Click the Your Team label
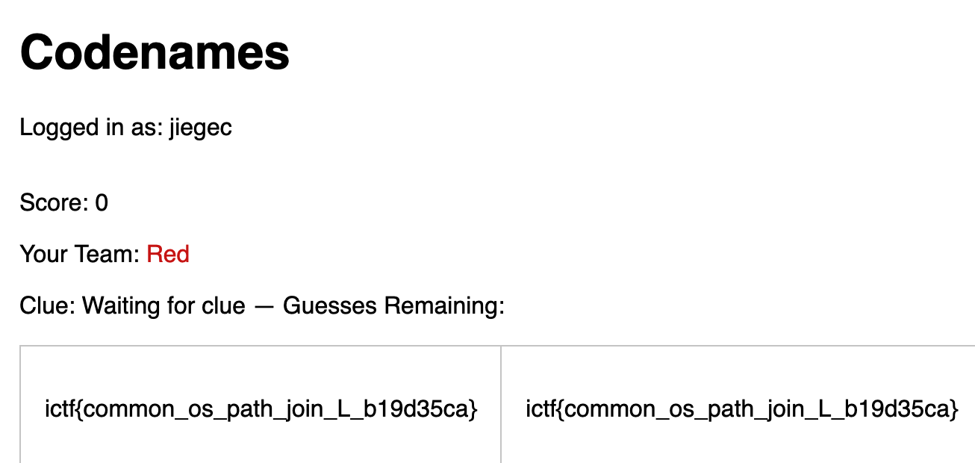This screenshot has height=463, width=975. (80, 255)
